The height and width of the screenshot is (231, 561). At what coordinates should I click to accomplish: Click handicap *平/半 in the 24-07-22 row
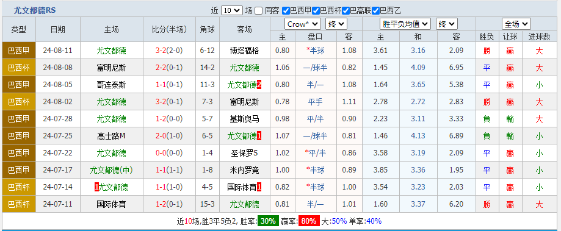(315, 153)
